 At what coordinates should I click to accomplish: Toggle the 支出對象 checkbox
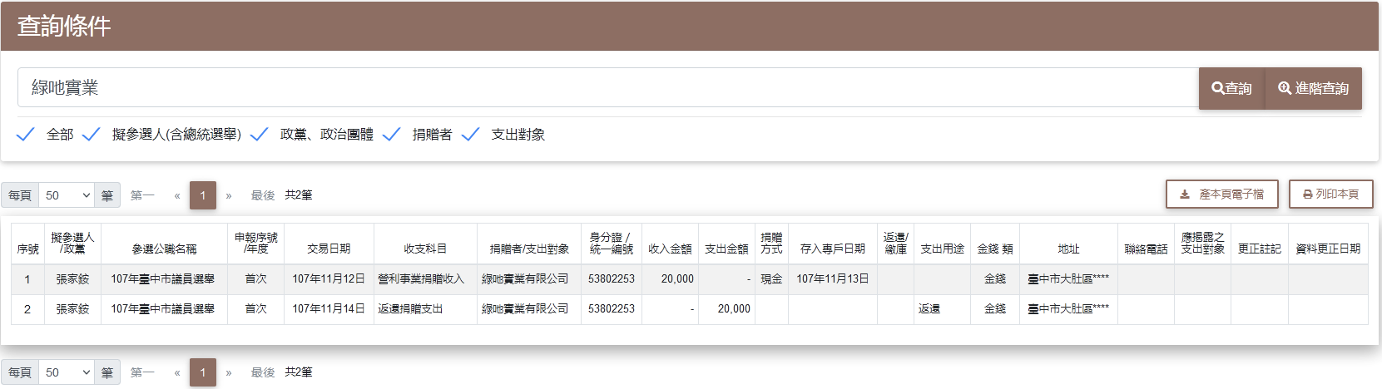tap(471, 135)
